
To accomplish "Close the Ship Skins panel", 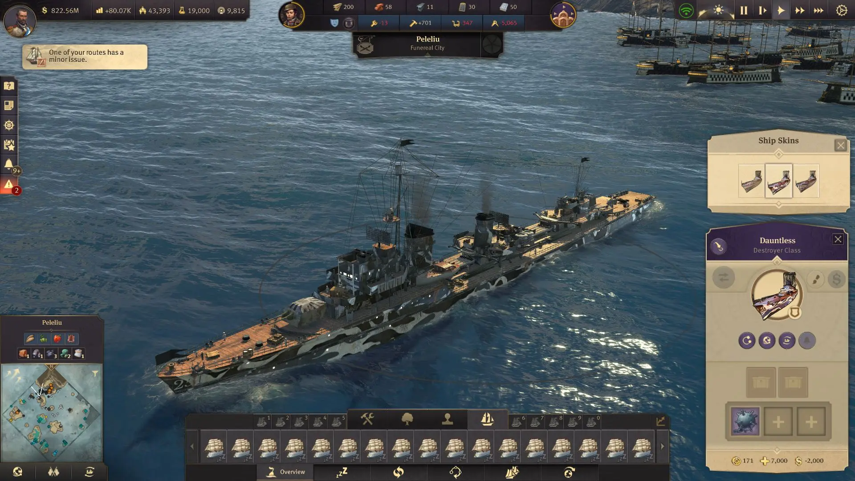I will click(840, 145).
